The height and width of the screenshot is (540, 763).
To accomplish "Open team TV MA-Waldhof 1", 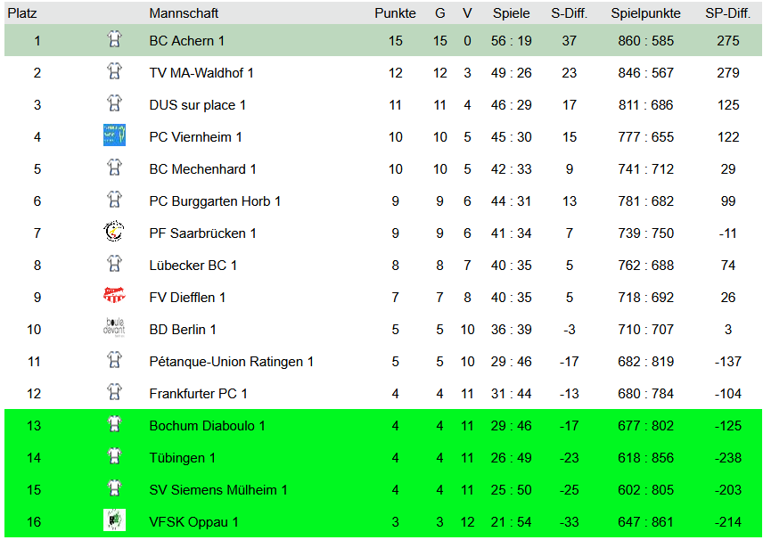I will point(201,73).
